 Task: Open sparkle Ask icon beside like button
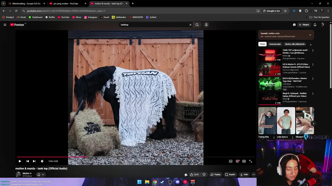tap(186, 175)
